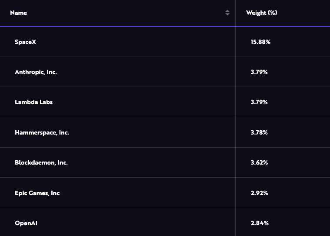Click the 15.88% weight value

260,42
